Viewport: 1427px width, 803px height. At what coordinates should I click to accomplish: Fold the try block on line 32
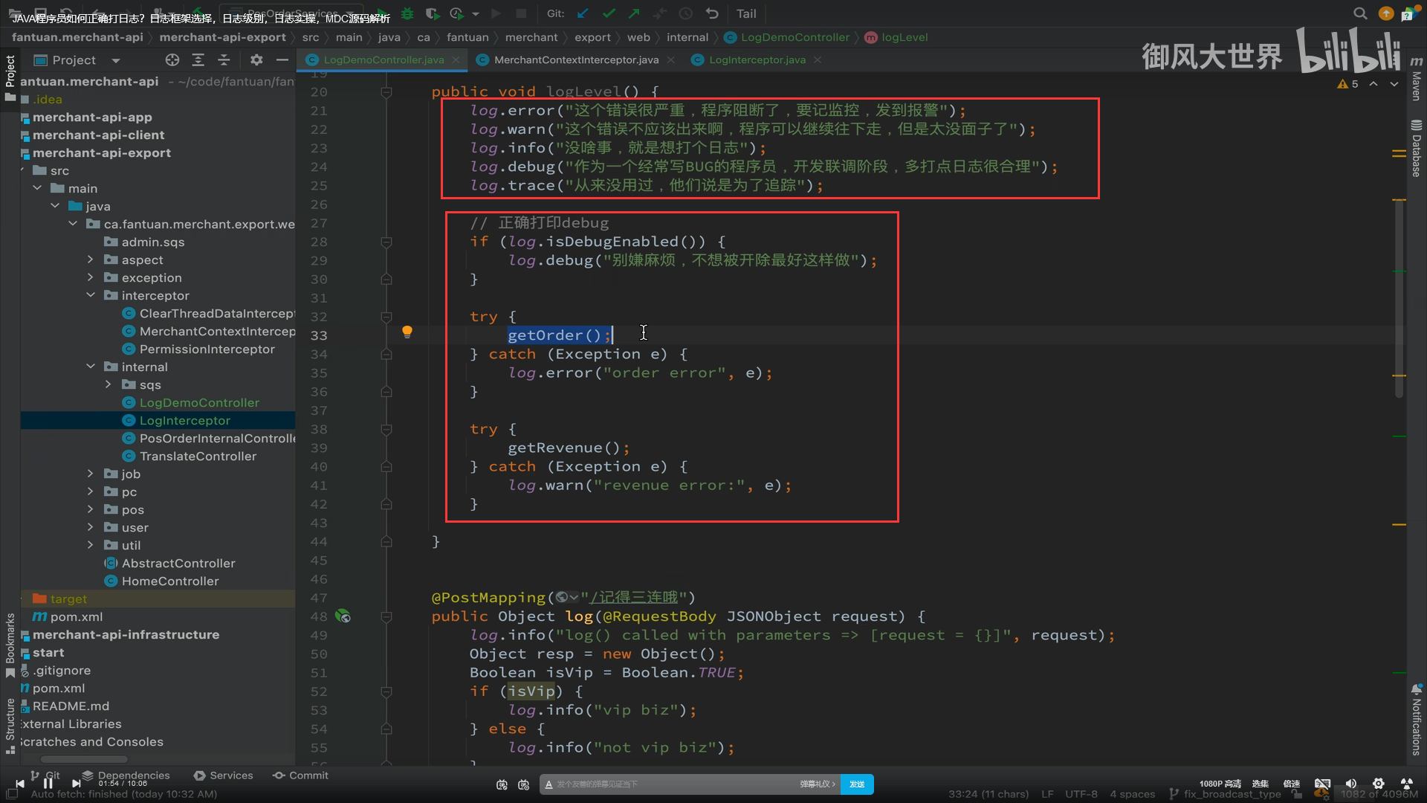pyautogui.click(x=386, y=317)
